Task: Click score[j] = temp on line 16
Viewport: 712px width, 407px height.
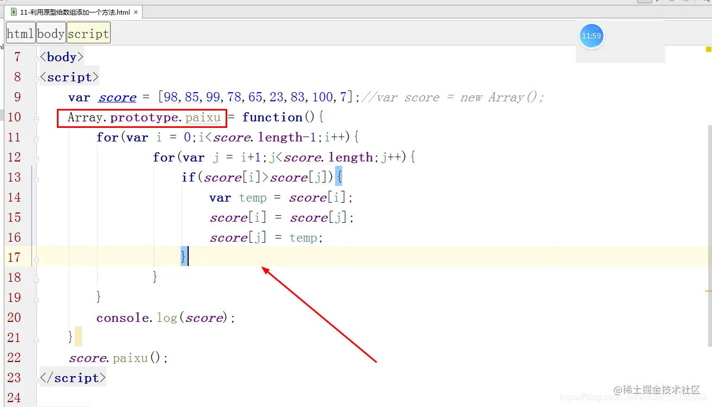Action: pyautogui.click(x=263, y=238)
